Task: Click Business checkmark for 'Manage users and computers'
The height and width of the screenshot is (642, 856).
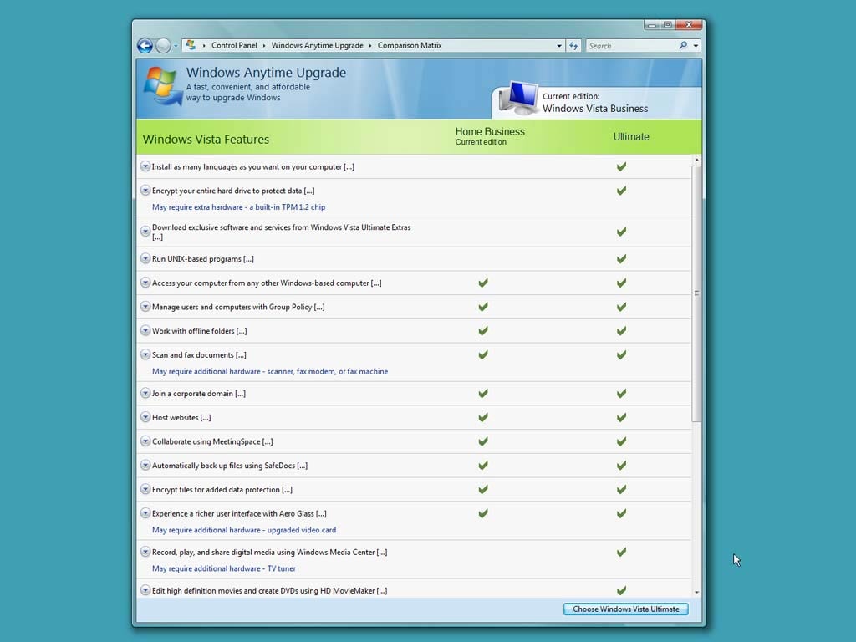Action: [483, 307]
